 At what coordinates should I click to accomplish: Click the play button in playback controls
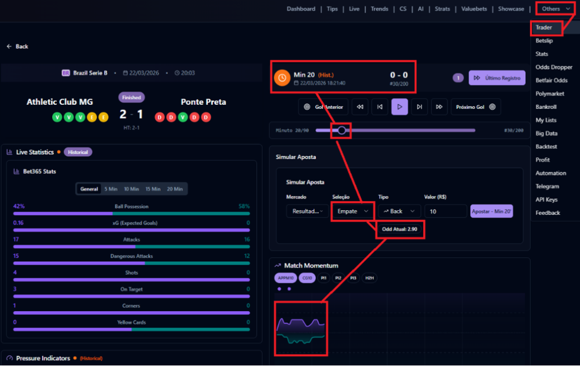pyautogui.click(x=399, y=107)
